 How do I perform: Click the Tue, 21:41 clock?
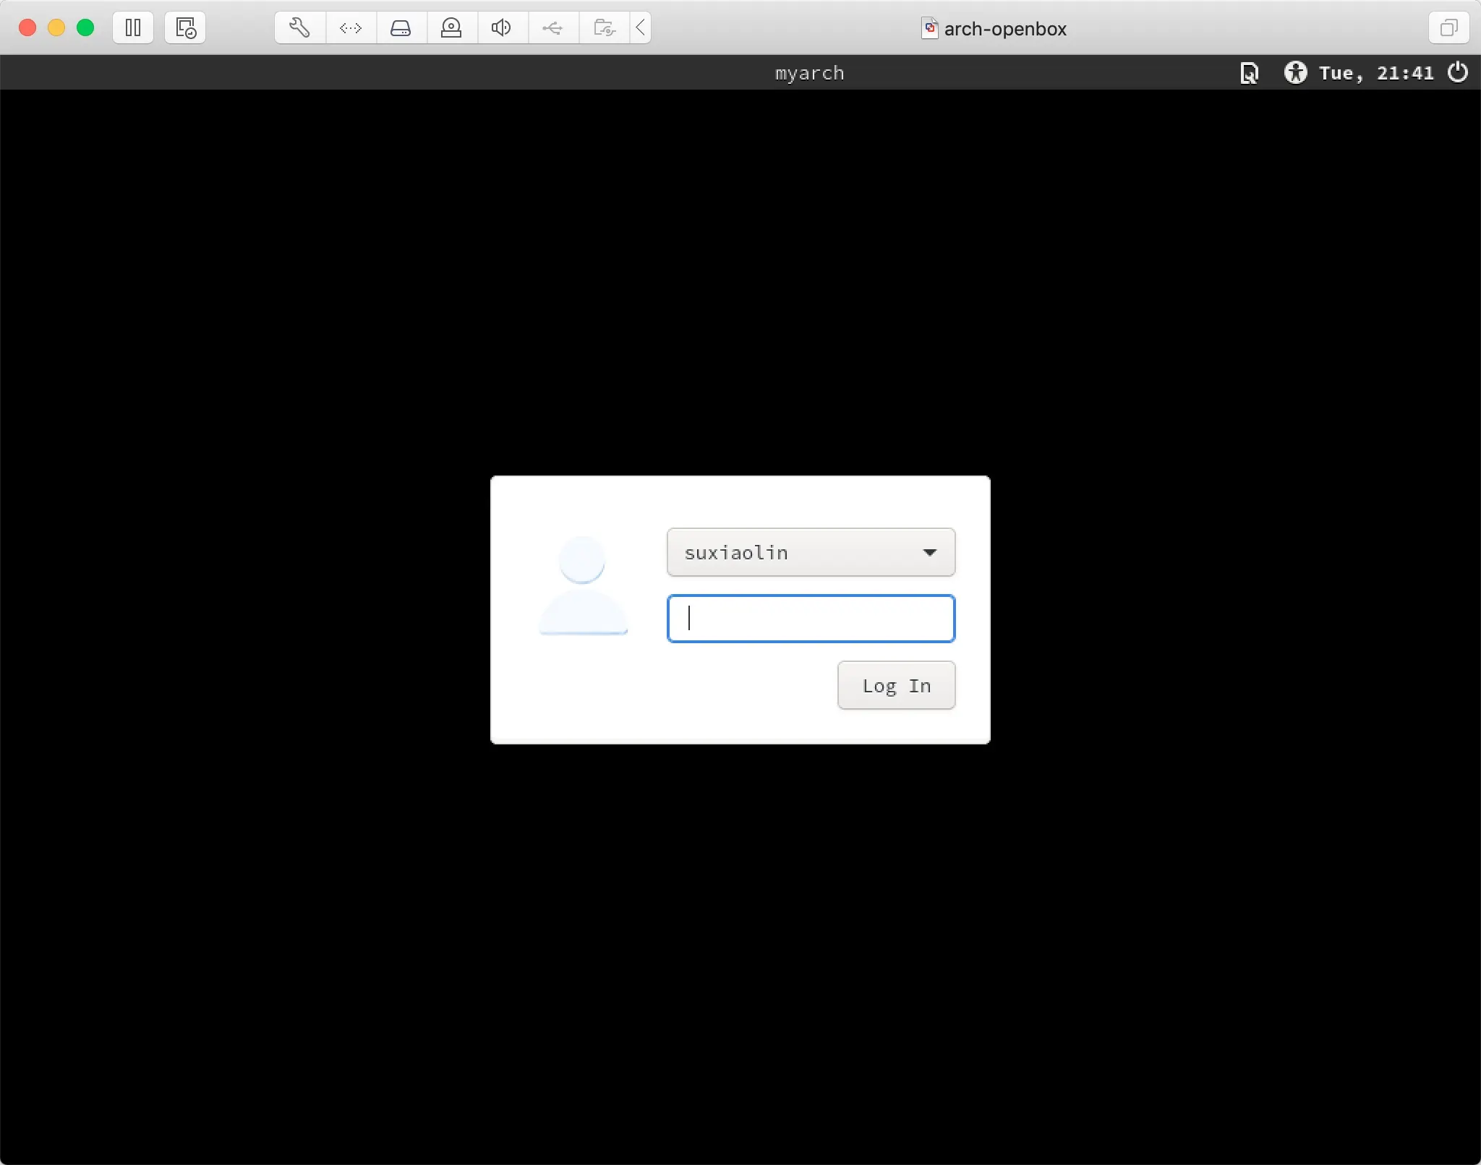point(1376,73)
